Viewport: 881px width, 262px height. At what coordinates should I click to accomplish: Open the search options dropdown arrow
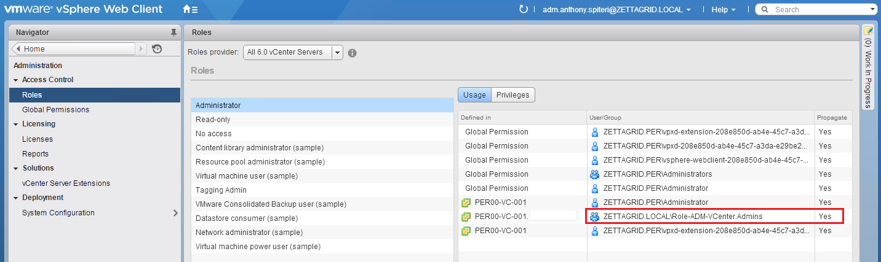(x=873, y=10)
